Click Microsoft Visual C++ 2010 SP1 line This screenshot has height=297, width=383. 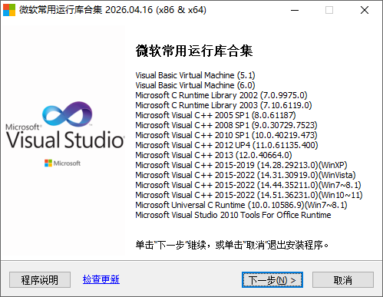(x=226, y=135)
